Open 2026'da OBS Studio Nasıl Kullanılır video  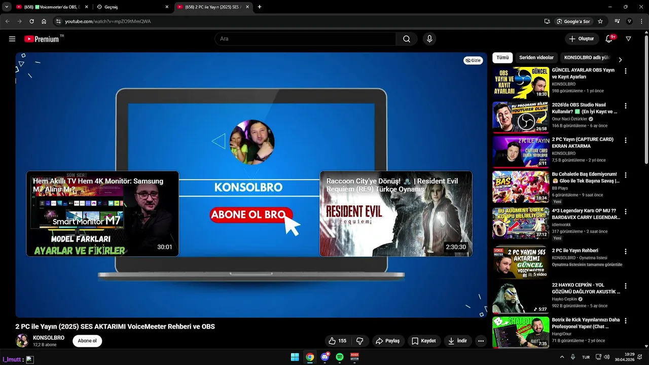[x=585, y=108]
